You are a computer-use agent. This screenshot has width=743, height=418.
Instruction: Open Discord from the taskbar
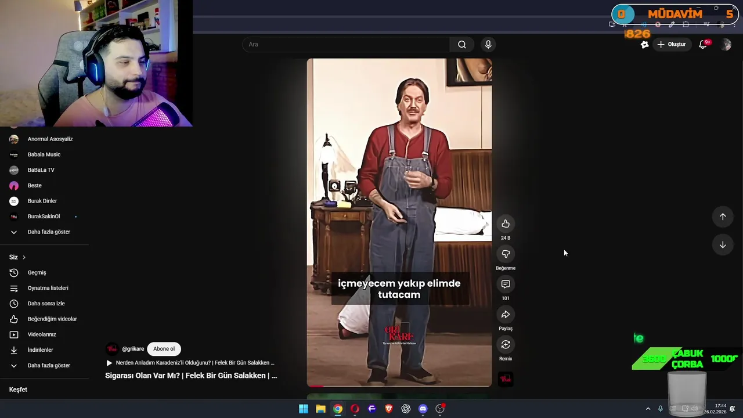(x=423, y=409)
